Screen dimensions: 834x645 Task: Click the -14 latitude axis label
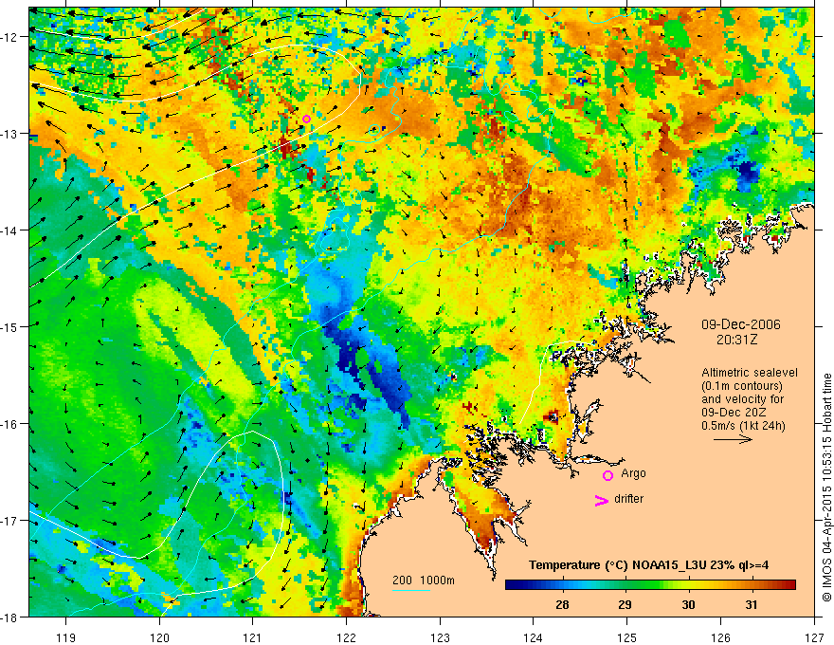(9, 230)
